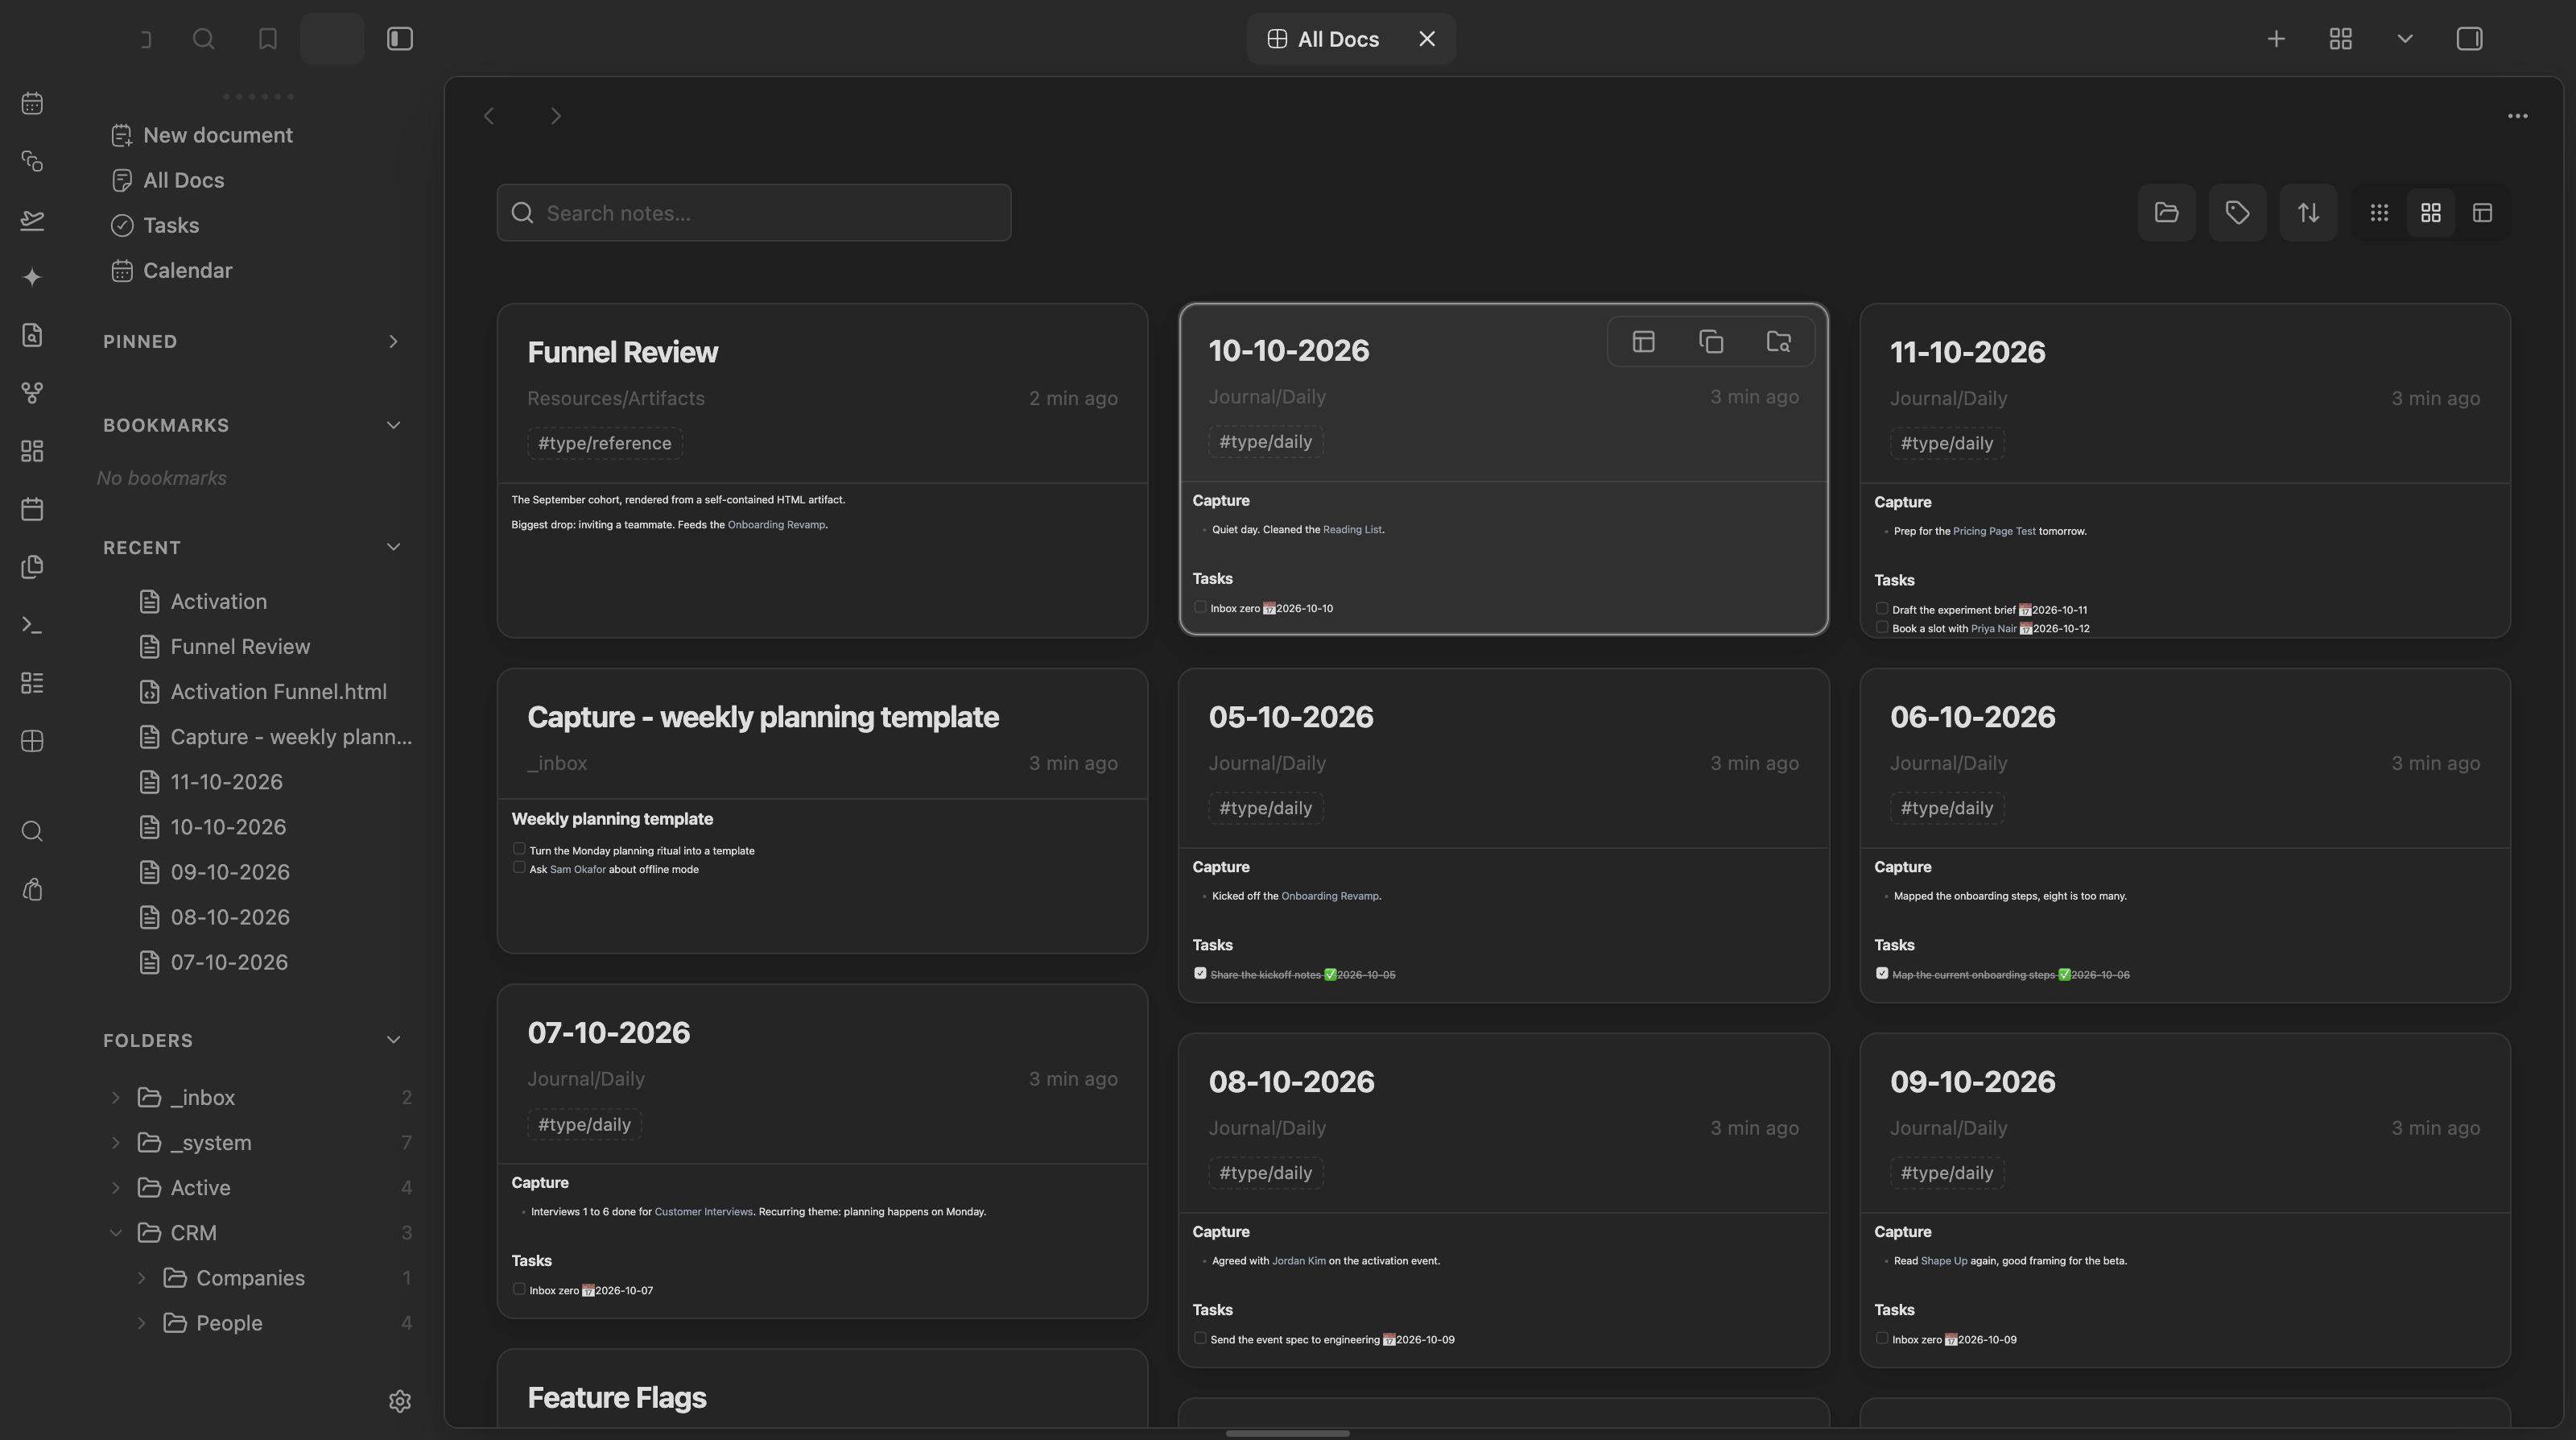Open the search icon in top toolbar
This screenshot has width=2576, height=1440.
coord(203,39)
